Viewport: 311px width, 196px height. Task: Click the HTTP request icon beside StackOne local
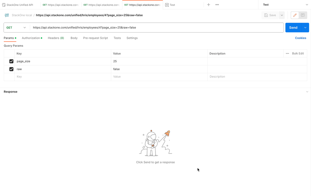pyautogui.click(x=7, y=15)
